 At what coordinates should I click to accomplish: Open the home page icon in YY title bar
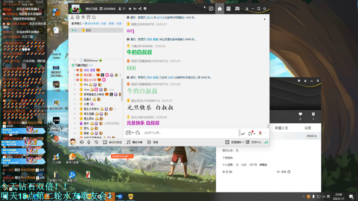click(219, 8)
